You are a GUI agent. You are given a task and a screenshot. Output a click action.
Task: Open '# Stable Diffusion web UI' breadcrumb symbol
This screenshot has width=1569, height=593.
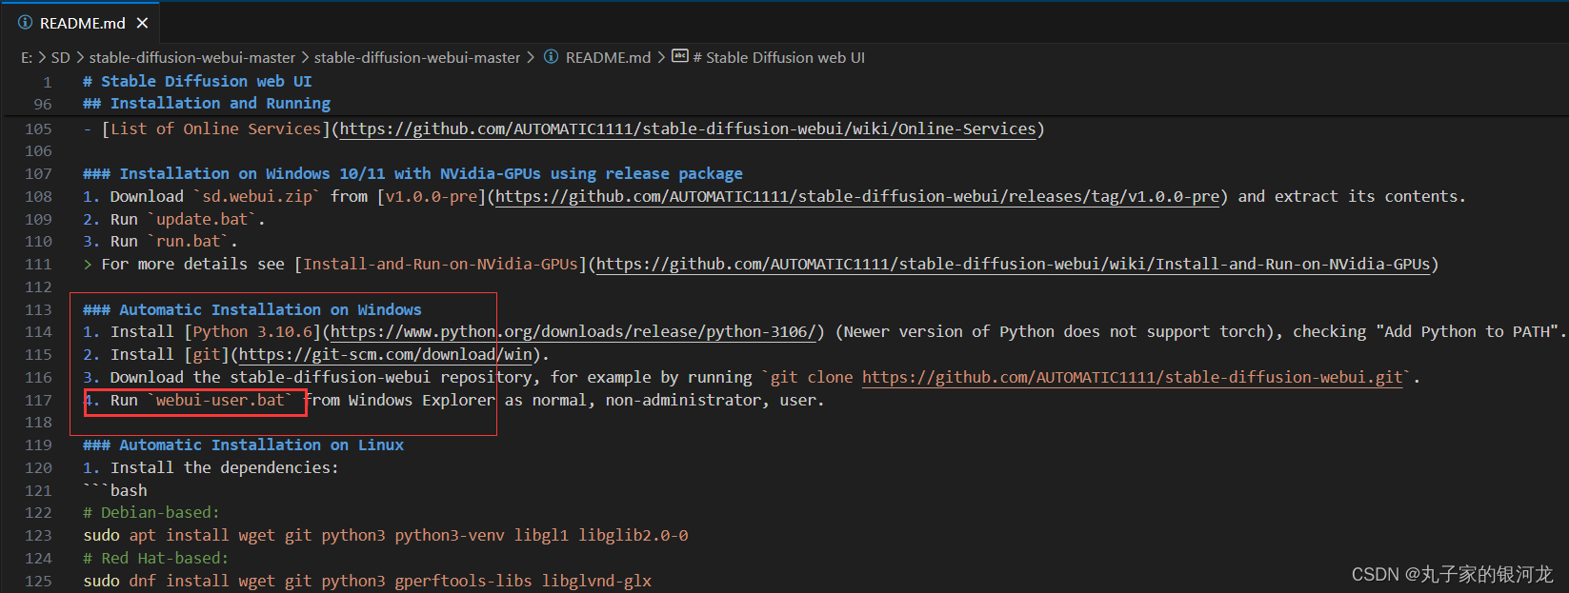(778, 57)
